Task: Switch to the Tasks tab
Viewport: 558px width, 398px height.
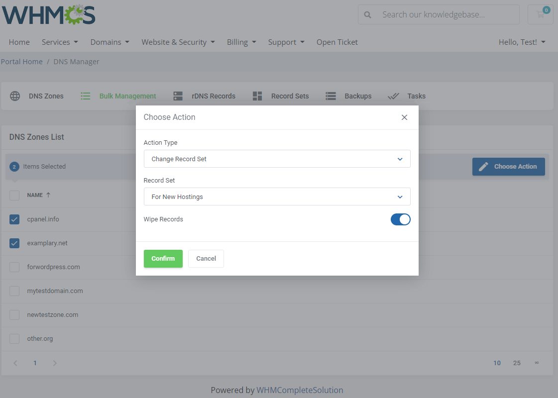Action: click(x=406, y=96)
